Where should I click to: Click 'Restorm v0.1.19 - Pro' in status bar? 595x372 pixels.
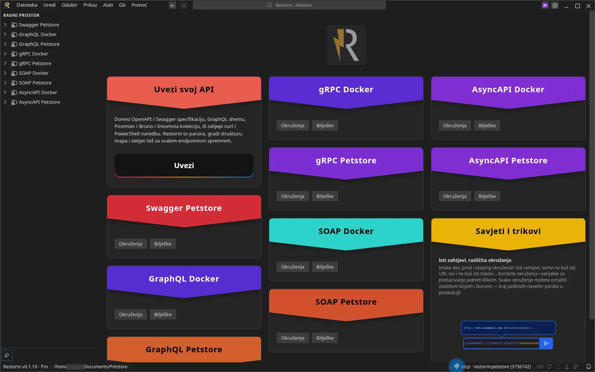coord(26,367)
